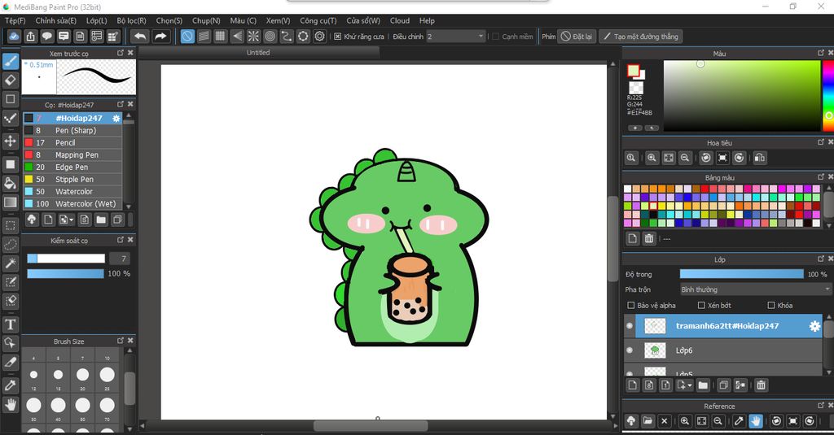Click the Redo arrow
834x435 pixels.
(160, 36)
